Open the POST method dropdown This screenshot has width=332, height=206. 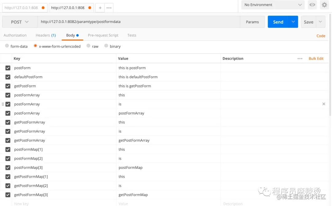tap(20, 22)
